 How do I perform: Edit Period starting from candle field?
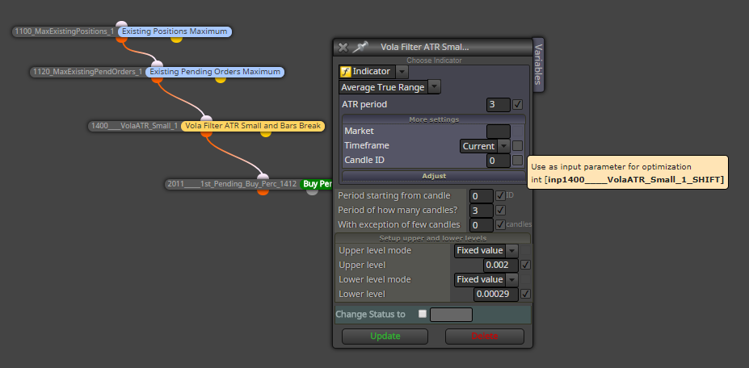click(x=482, y=196)
